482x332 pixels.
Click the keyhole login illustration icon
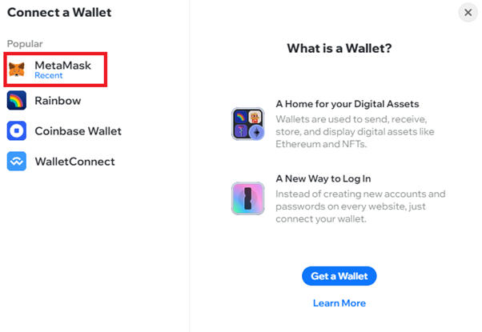click(247, 198)
